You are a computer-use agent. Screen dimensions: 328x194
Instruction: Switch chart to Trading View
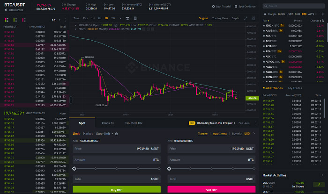tap(220, 18)
